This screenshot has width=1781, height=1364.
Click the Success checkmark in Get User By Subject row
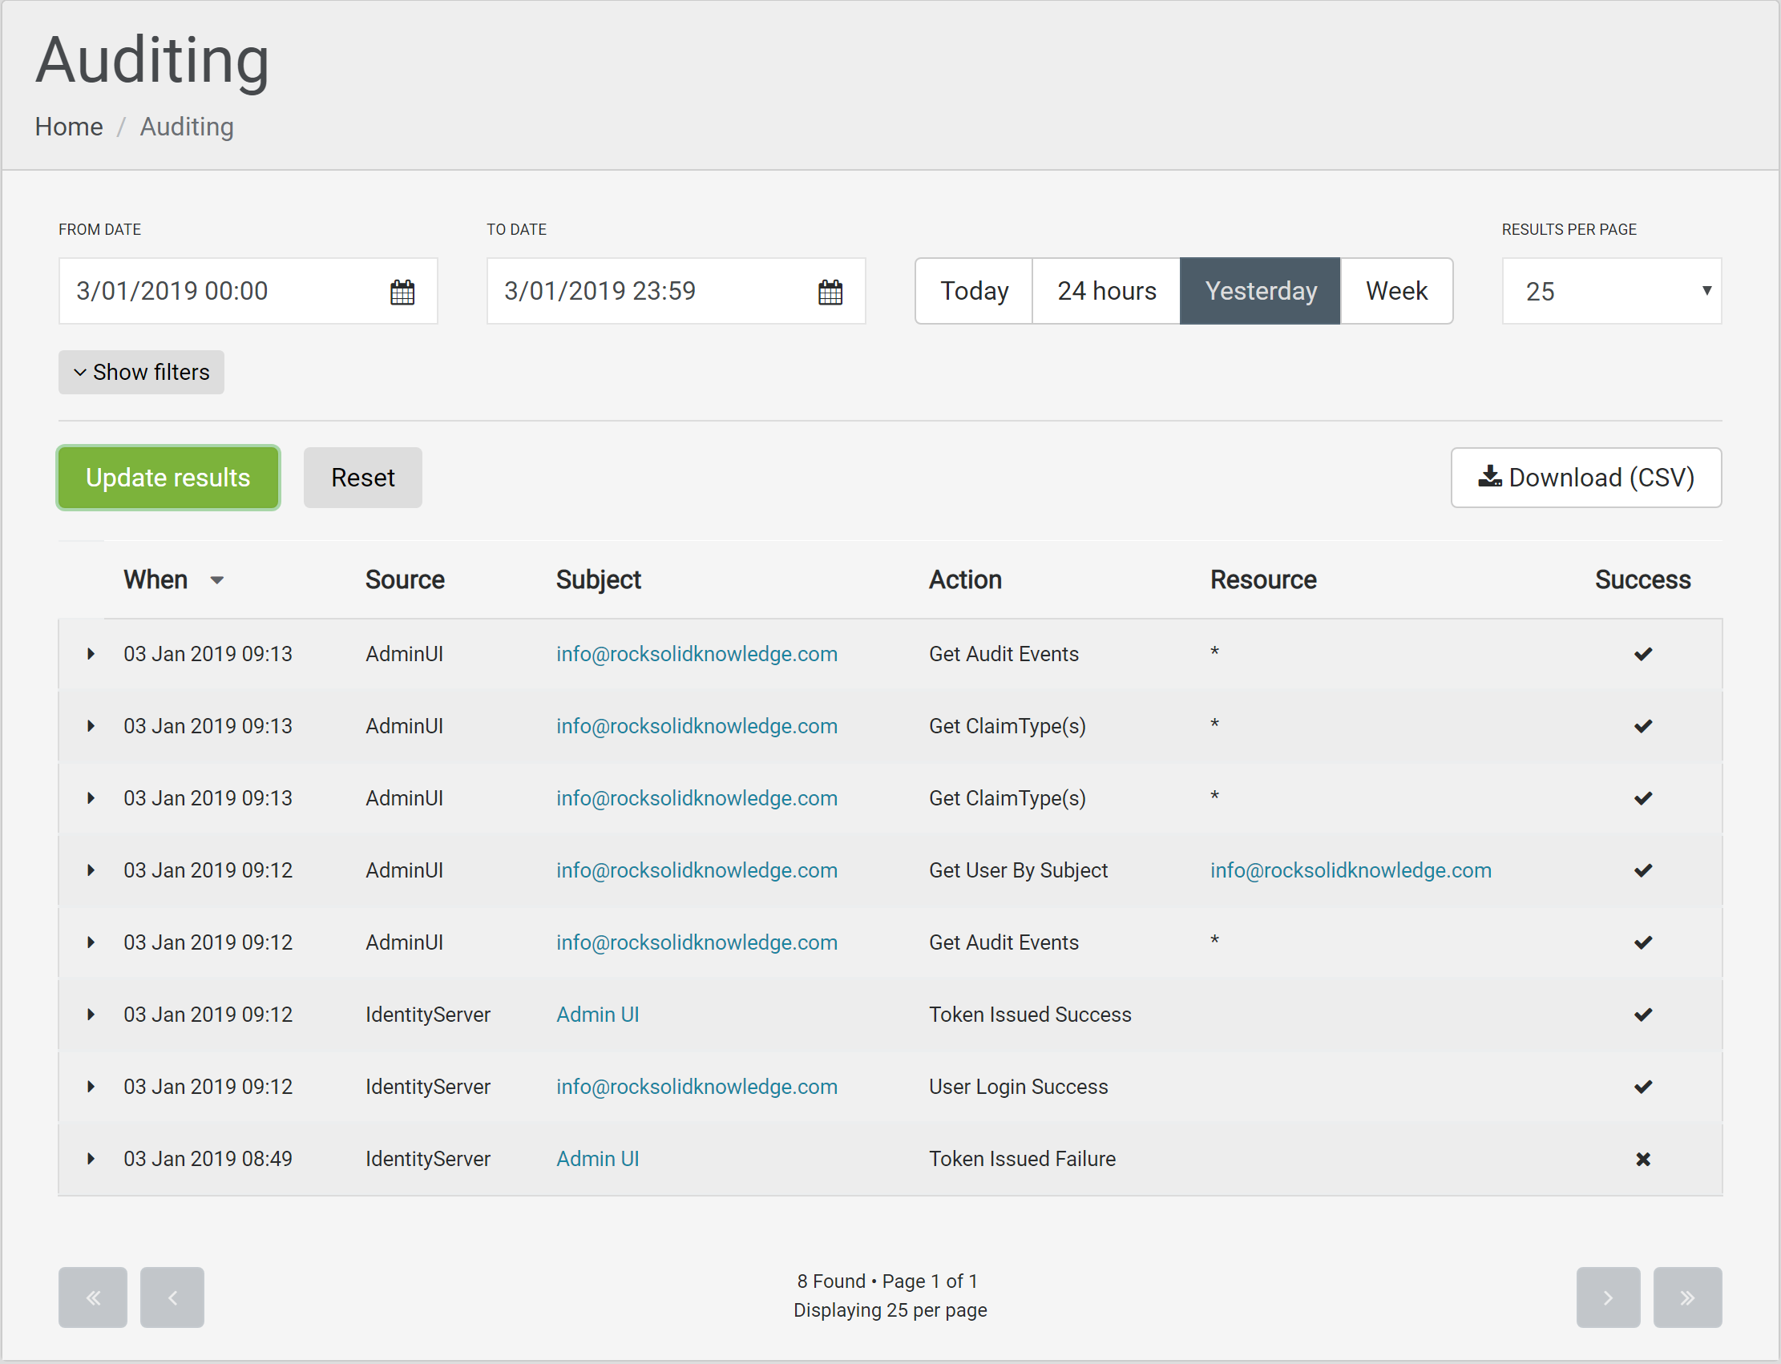click(x=1643, y=870)
